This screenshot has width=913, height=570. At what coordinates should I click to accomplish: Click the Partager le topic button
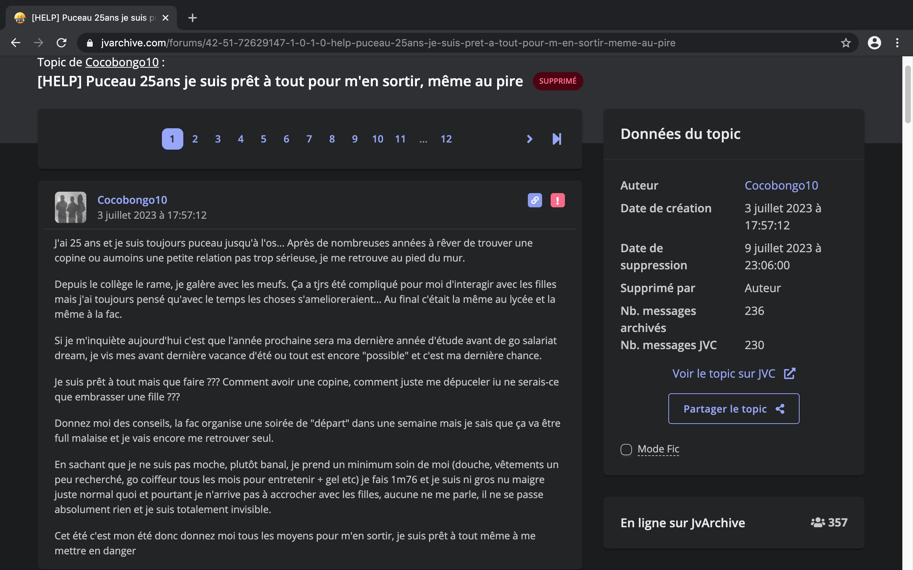coord(733,409)
